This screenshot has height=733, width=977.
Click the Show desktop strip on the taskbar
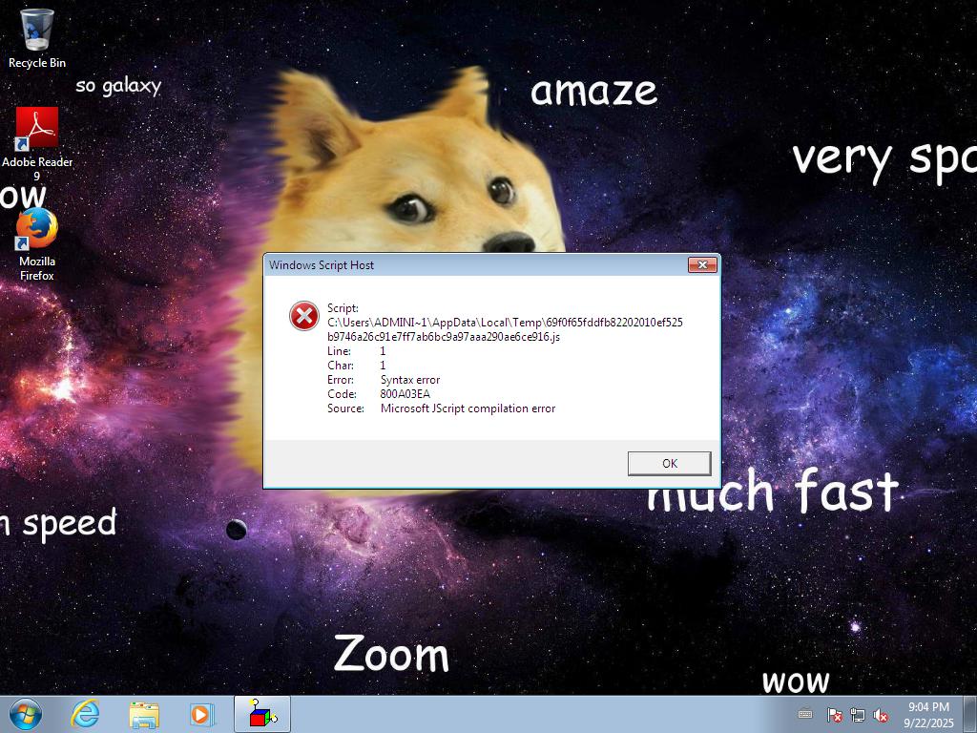(x=970, y=714)
